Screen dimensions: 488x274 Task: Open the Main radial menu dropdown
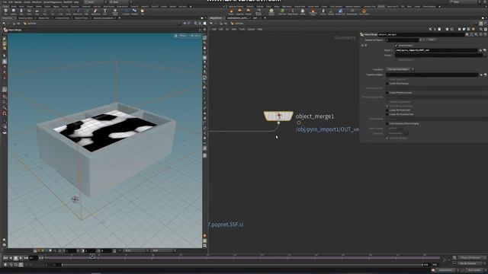click(x=120, y=2)
